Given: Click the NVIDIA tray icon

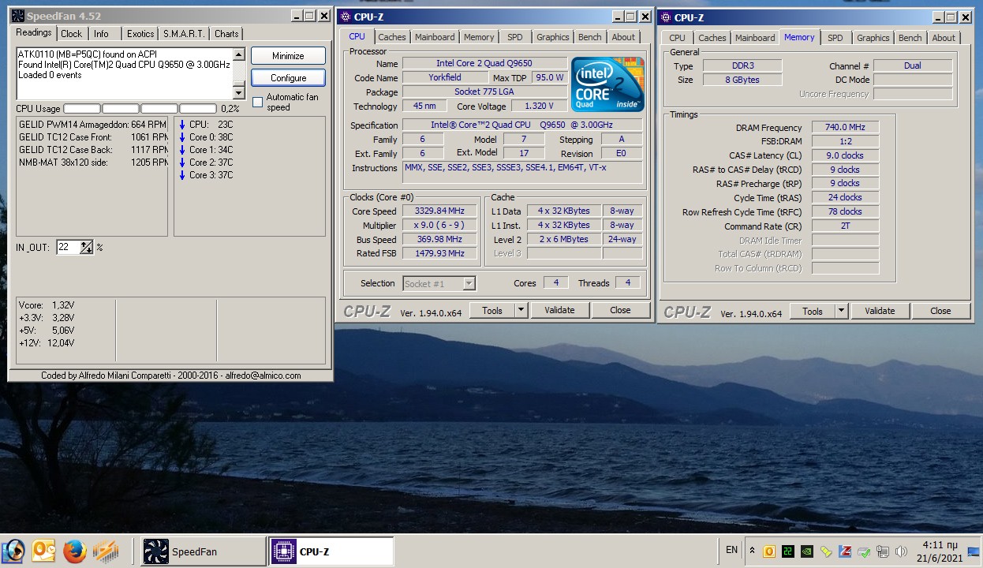Looking at the screenshot, I should [x=806, y=551].
